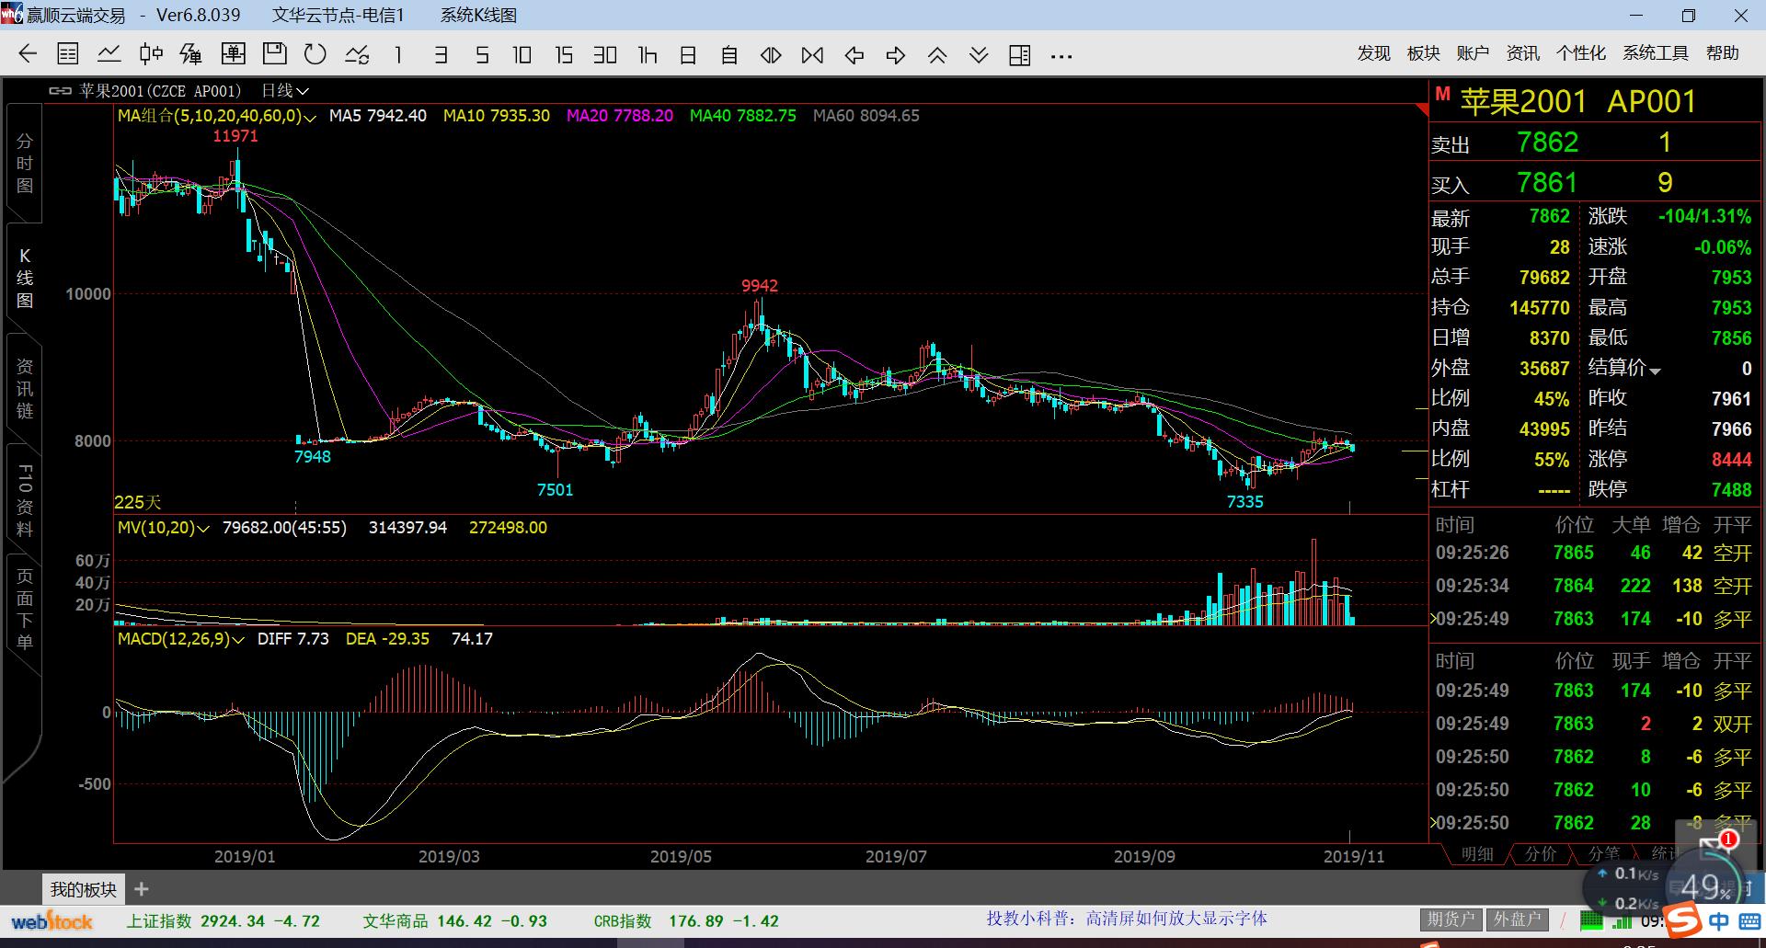Screen dimensions: 1766x948
Task: Switch to the 分价 tab
Action: click(x=1541, y=854)
